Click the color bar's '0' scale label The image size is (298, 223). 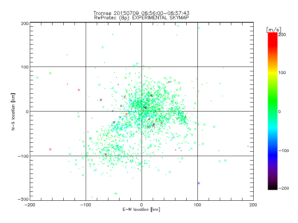tap(279, 111)
